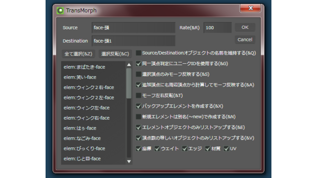Click the 全て選択(&Z) select-all button
This screenshot has width=317, height=178.
click(x=78, y=54)
